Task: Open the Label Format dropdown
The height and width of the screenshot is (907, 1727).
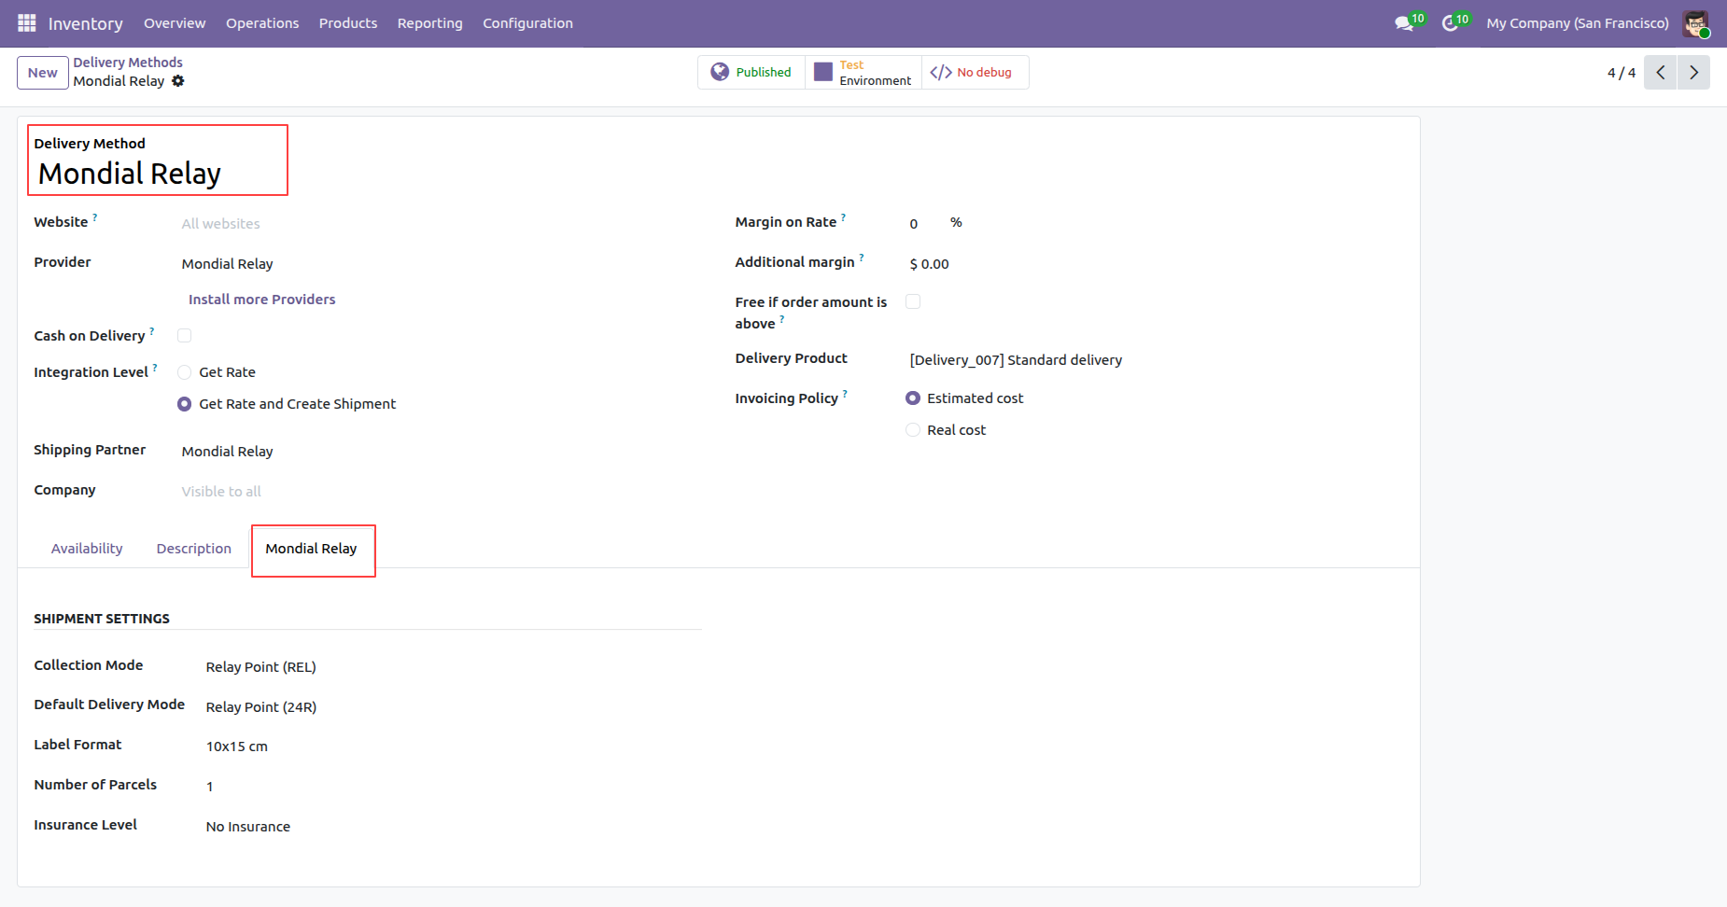Action: (x=452, y=747)
